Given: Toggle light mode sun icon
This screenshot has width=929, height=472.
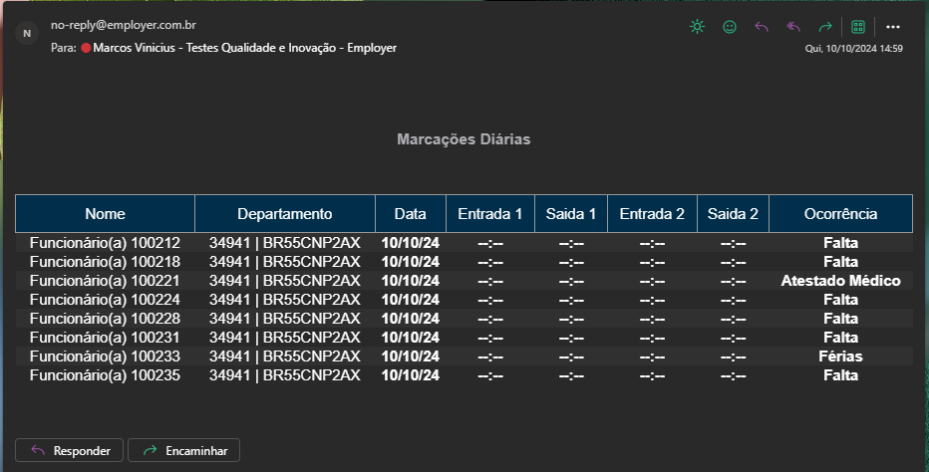Looking at the screenshot, I should click(698, 27).
